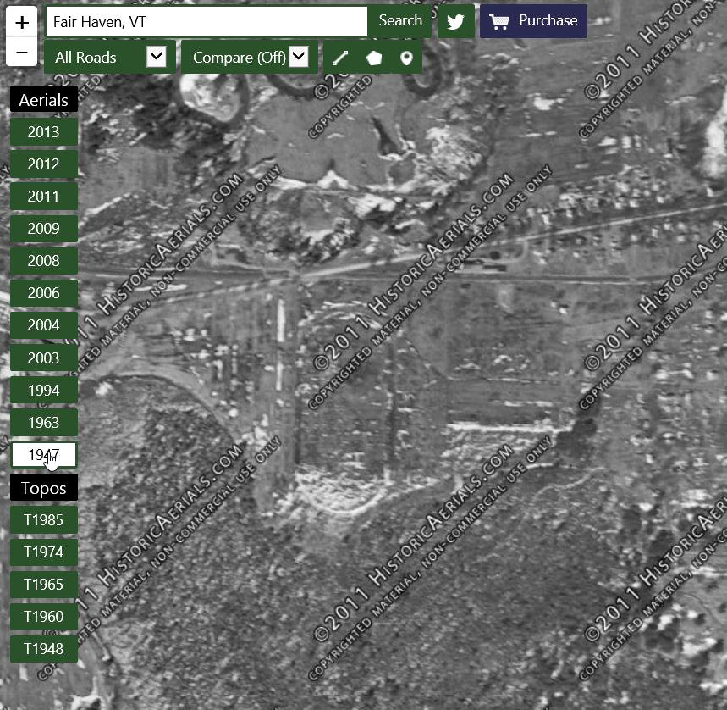Zoom in on the aerial map
Image resolution: width=727 pixels, height=710 pixels.
click(x=22, y=22)
